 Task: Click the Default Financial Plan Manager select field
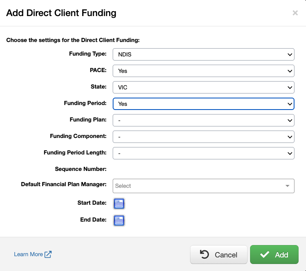197,186
